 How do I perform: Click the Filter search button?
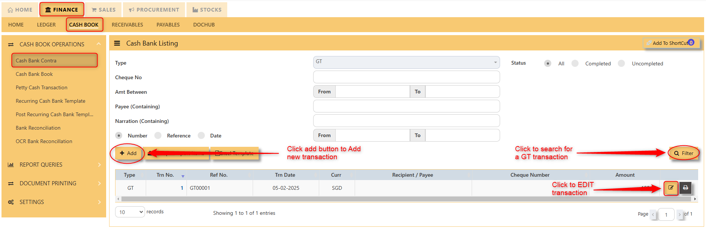(683, 153)
